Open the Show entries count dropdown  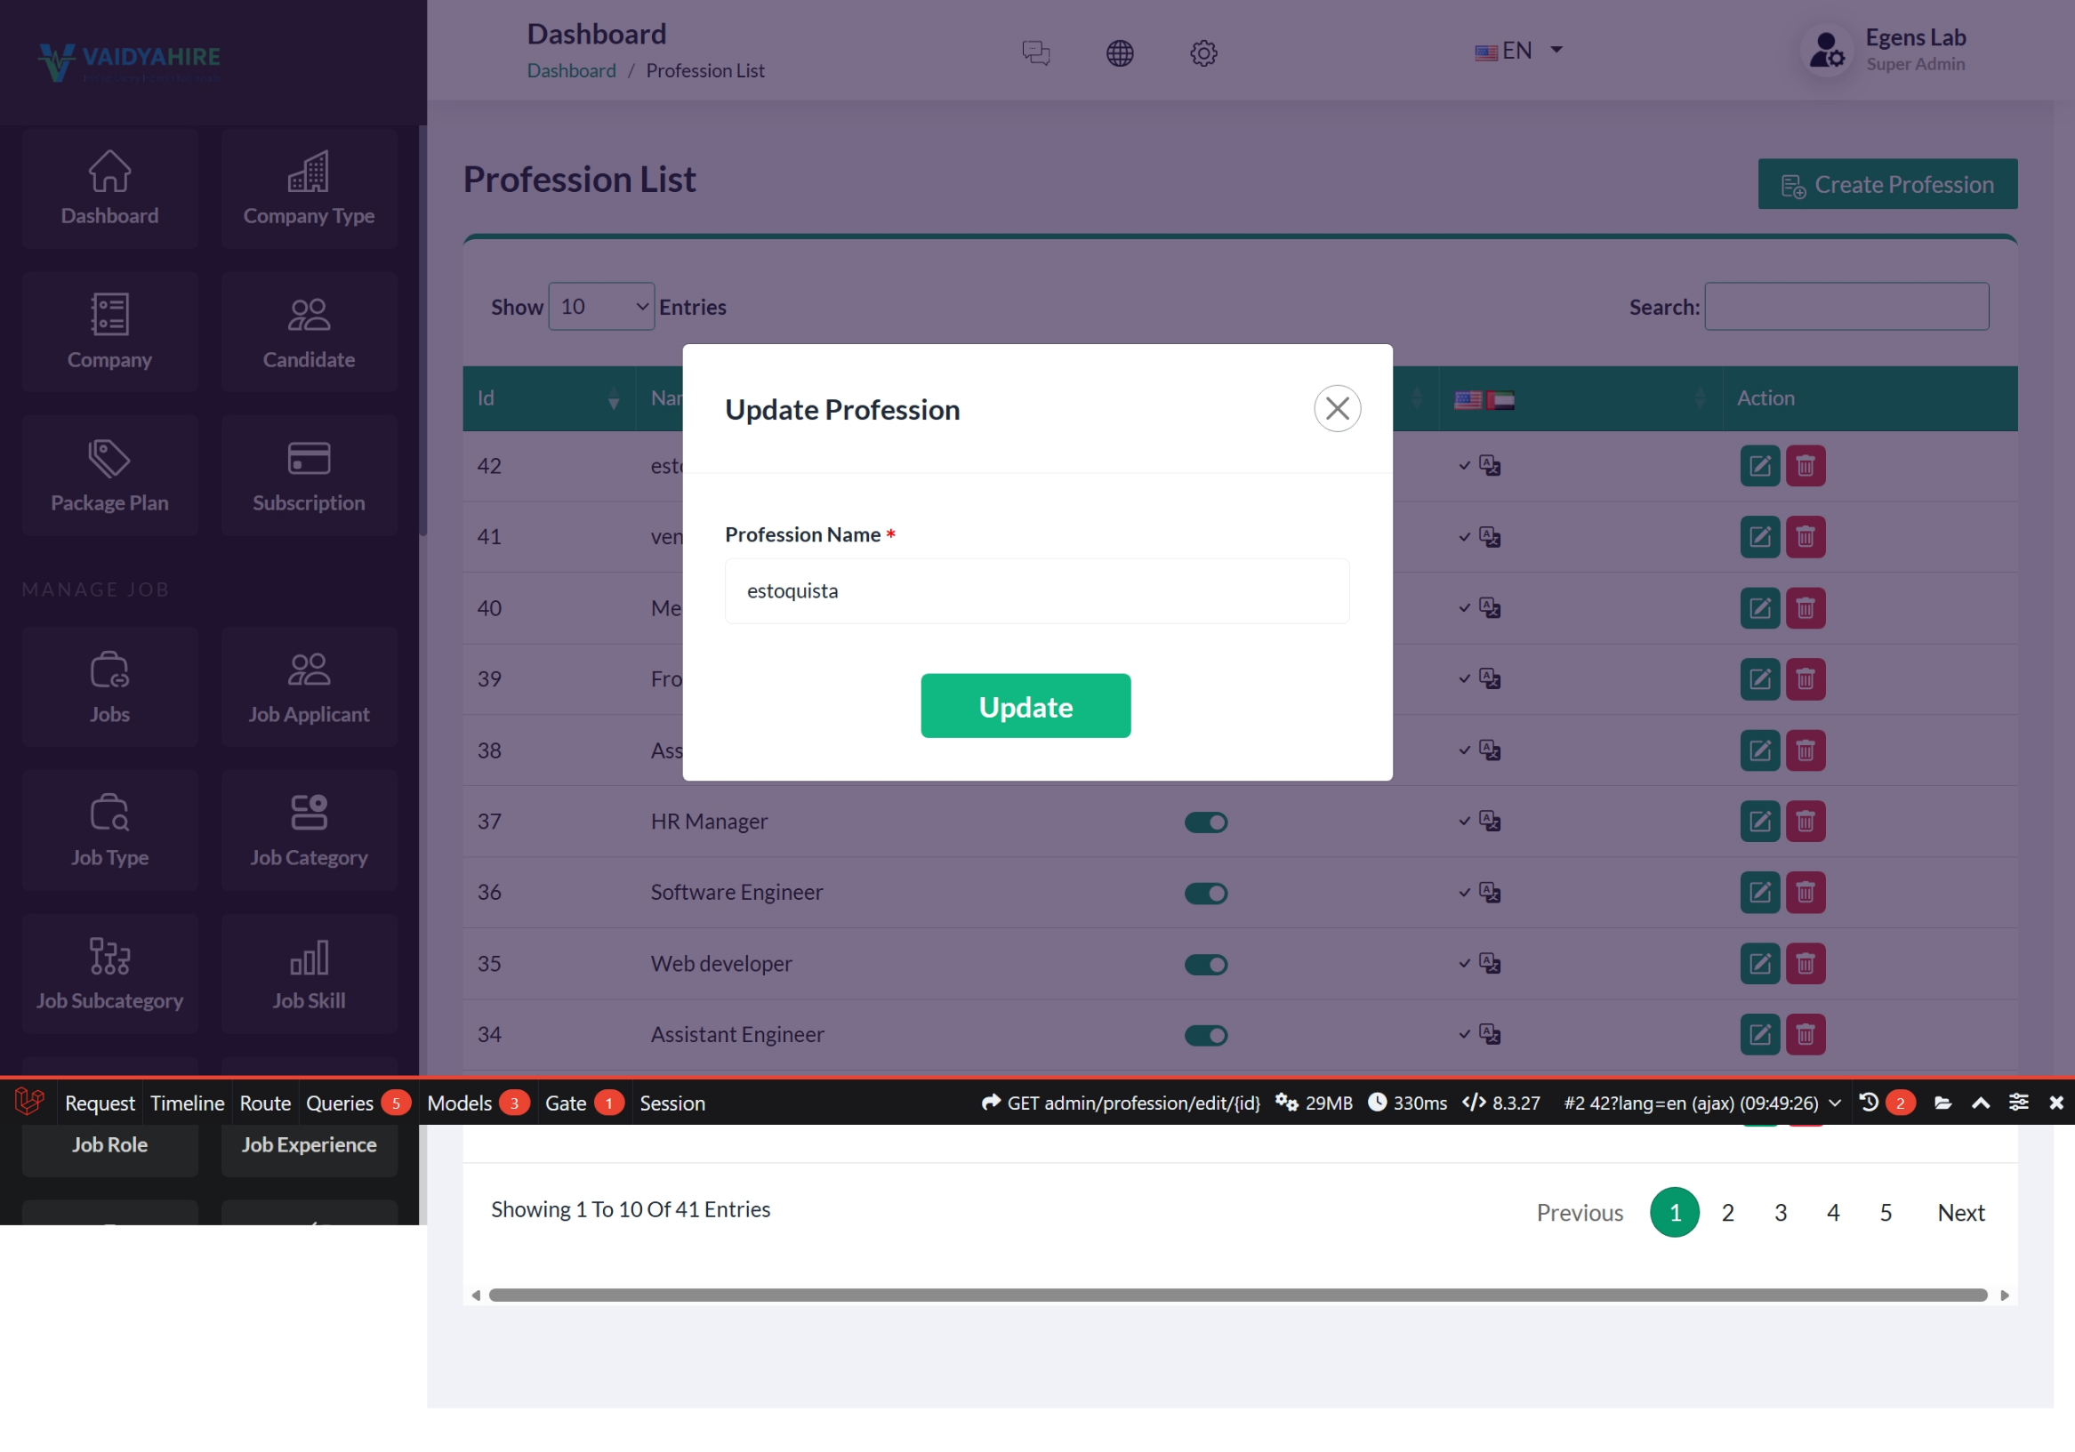[601, 306]
